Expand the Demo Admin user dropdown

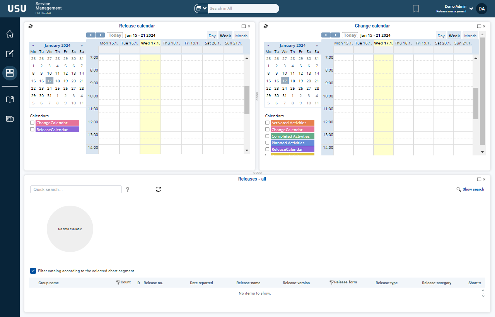(x=471, y=9)
